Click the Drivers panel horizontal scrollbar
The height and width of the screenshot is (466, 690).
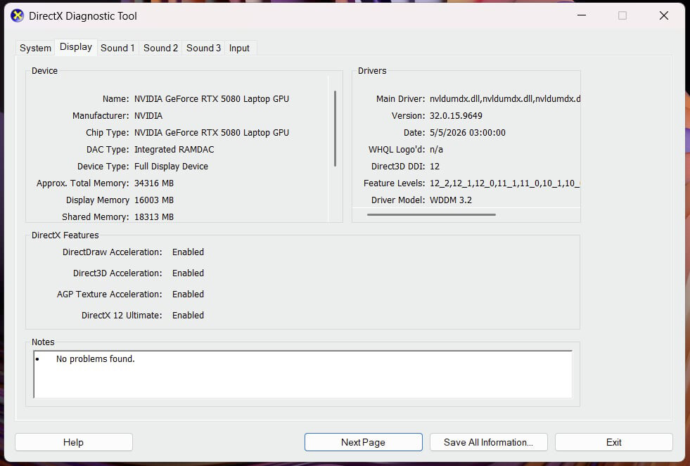pos(431,214)
